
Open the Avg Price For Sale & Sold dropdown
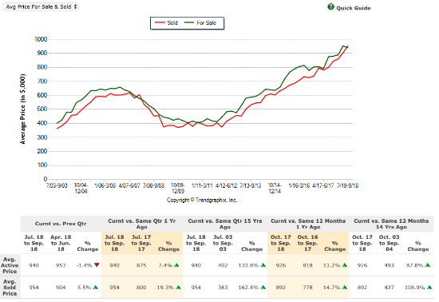(x=41, y=6)
